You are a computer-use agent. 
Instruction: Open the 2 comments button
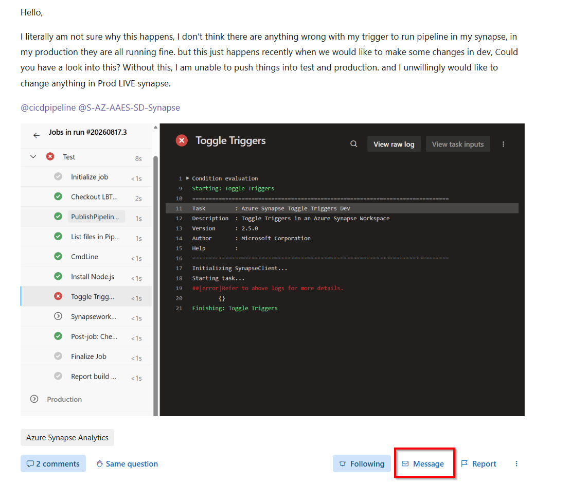pyautogui.click(x=53, y=464)
